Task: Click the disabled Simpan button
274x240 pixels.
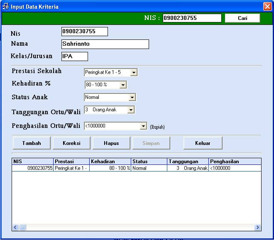Action: [x=151, y=143]
